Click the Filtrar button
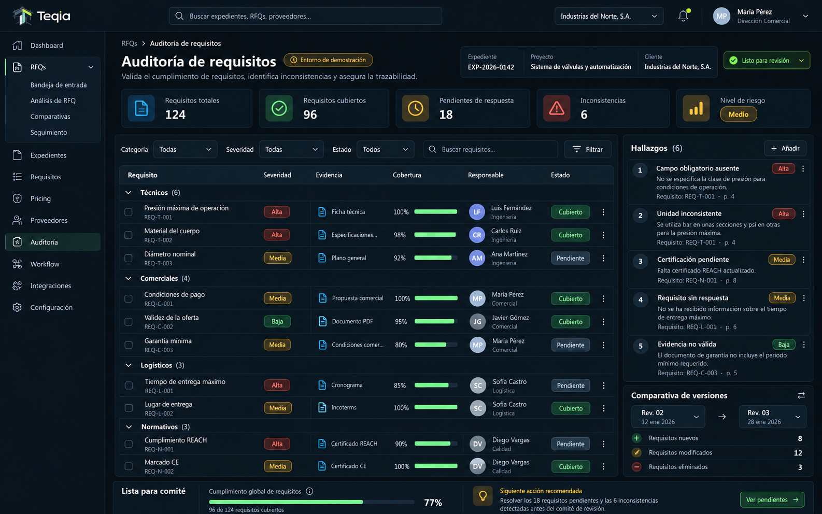The image size is (822, 514). tap(588, 149)
